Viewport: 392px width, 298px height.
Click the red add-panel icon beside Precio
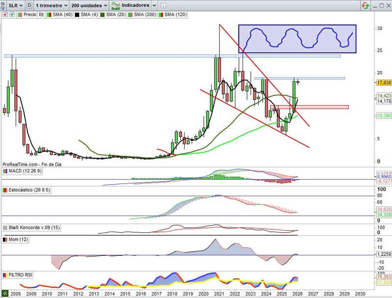pos(5,15)
